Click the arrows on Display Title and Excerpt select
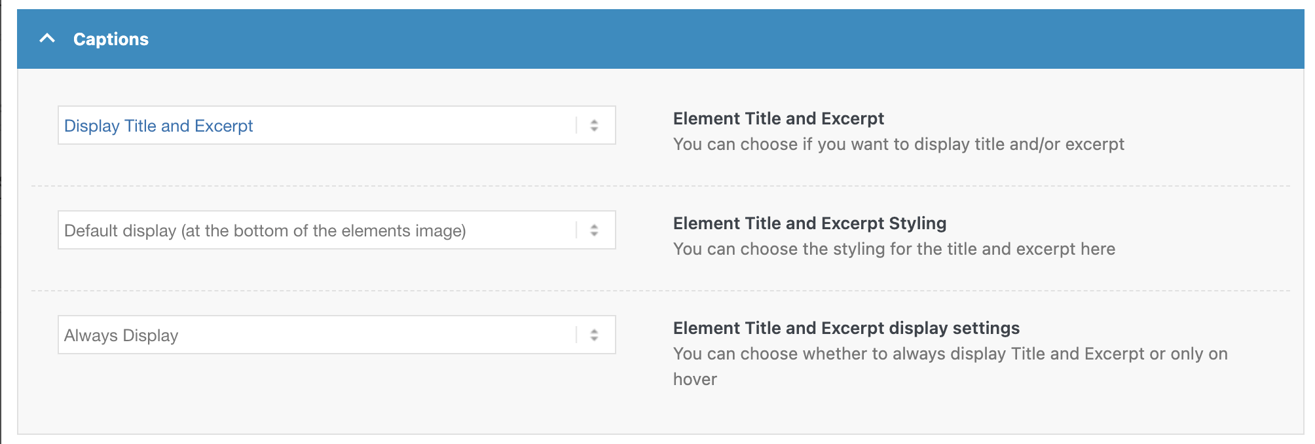Viewport: 1315px width, 444px height. pos(594,125)
